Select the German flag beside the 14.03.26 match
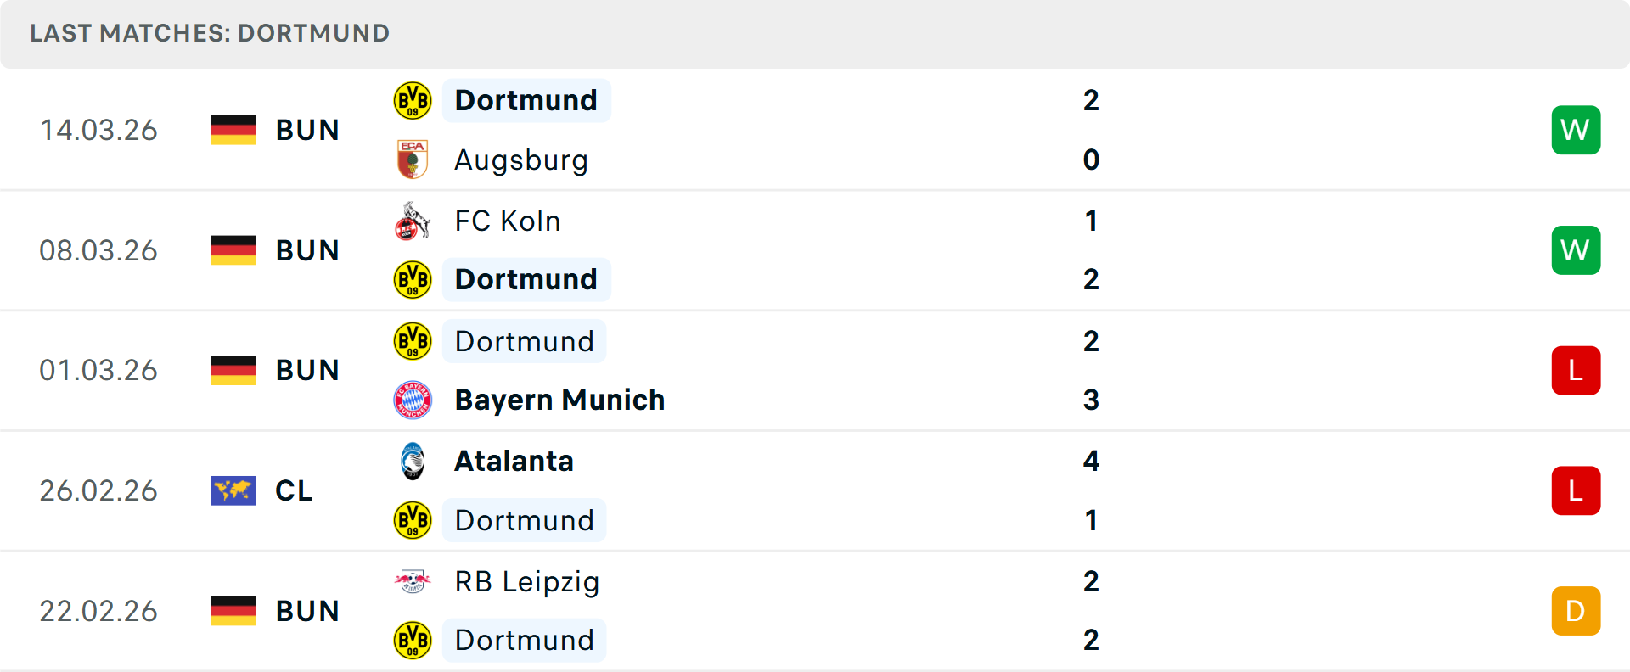 coord(233,130)
